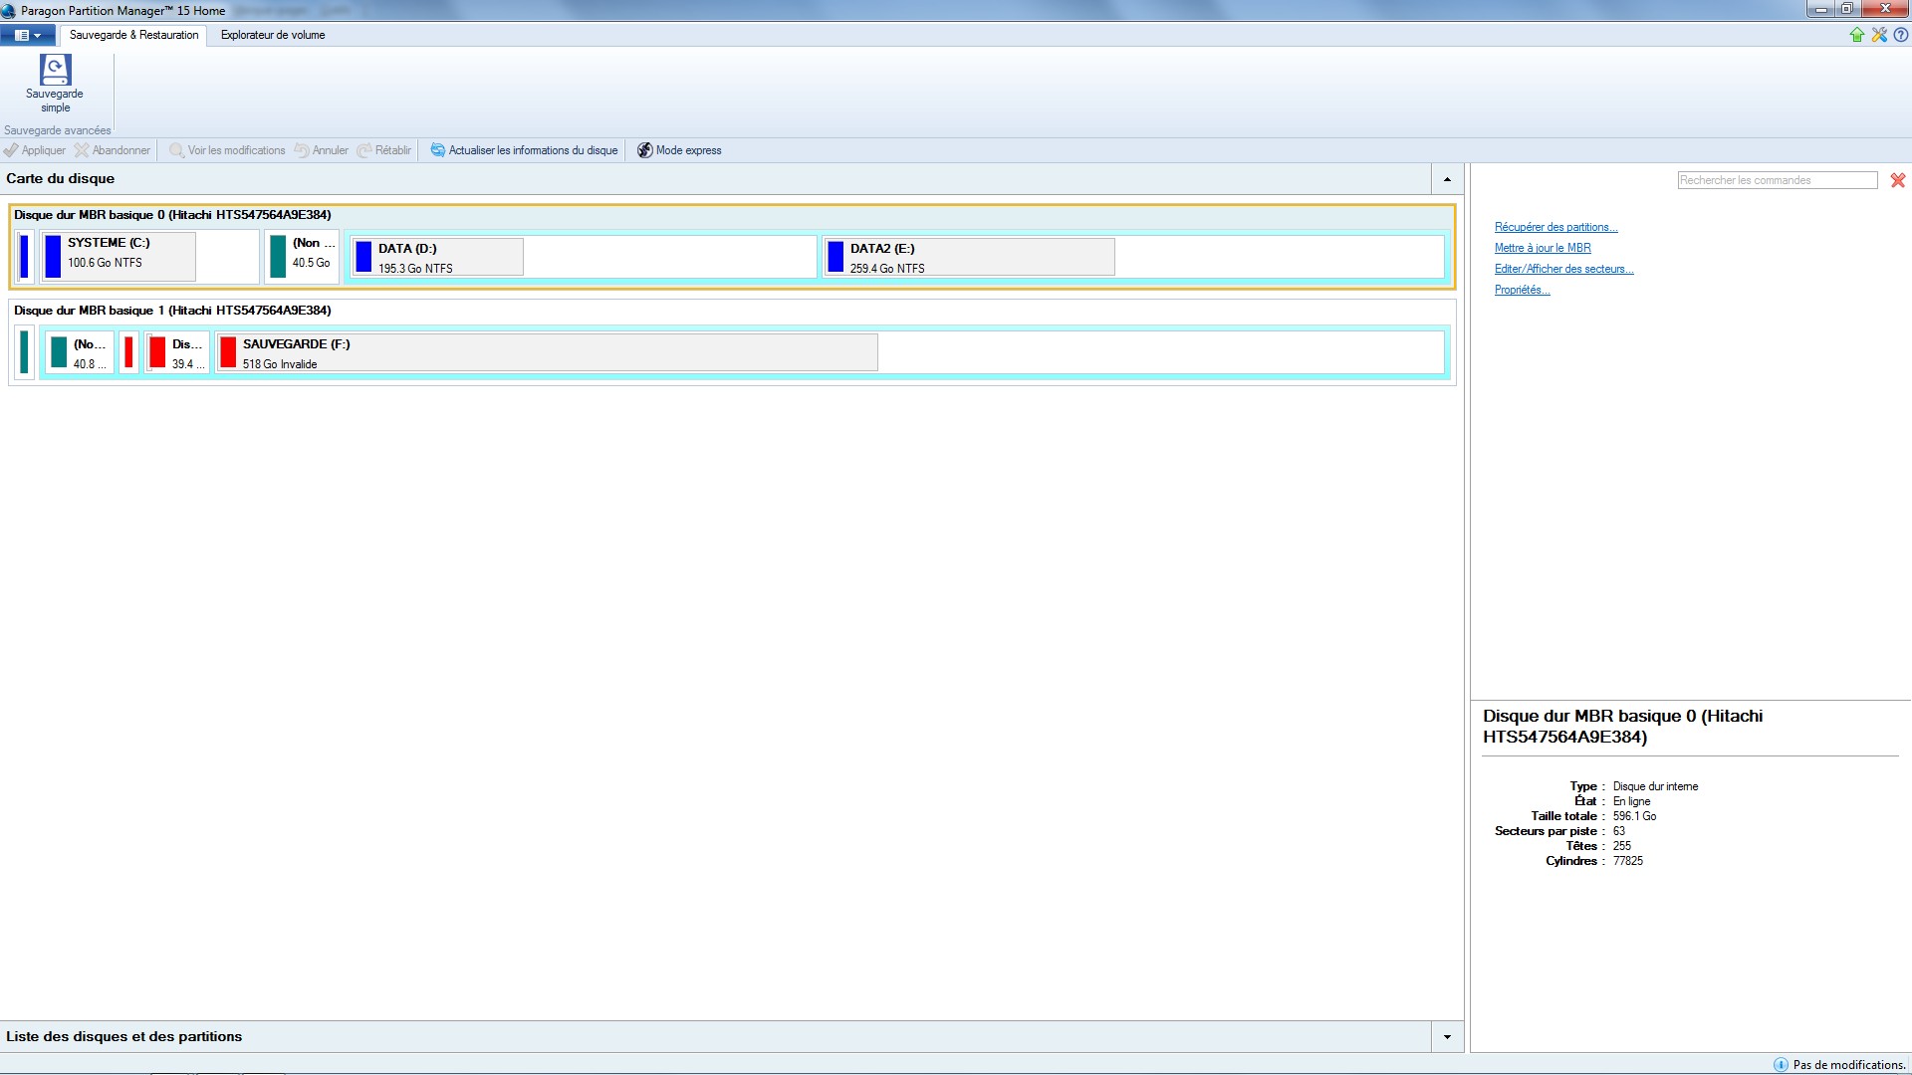The height and width of the screenshot is (1075, 1912).
Task: Select the Sauvegarde simple tool icon
Action: pos(55,83)
